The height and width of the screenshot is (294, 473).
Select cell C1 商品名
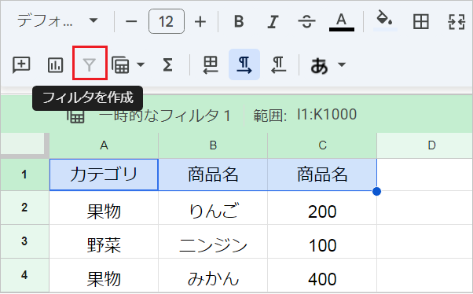(x=322, y=175)
